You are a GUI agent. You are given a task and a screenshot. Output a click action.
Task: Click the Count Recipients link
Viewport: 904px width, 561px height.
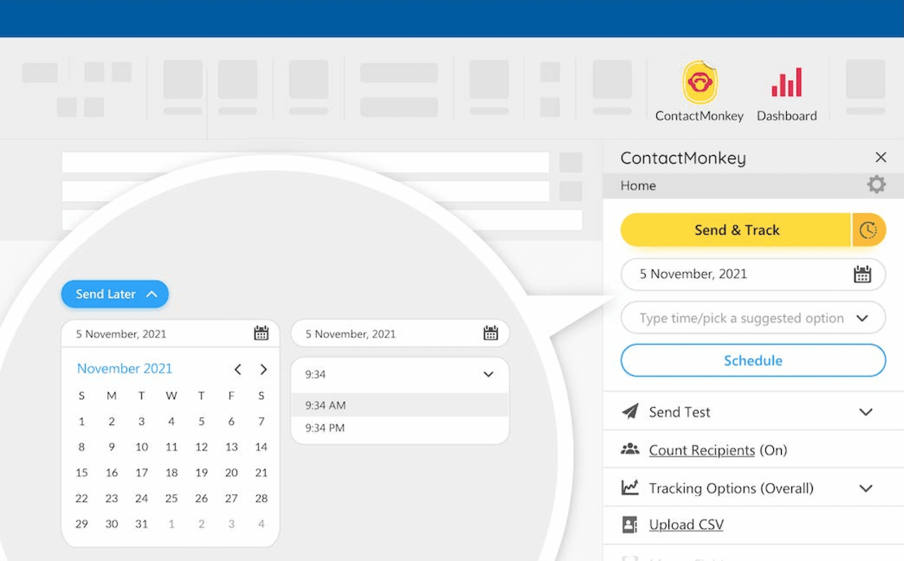click(702, 450)
